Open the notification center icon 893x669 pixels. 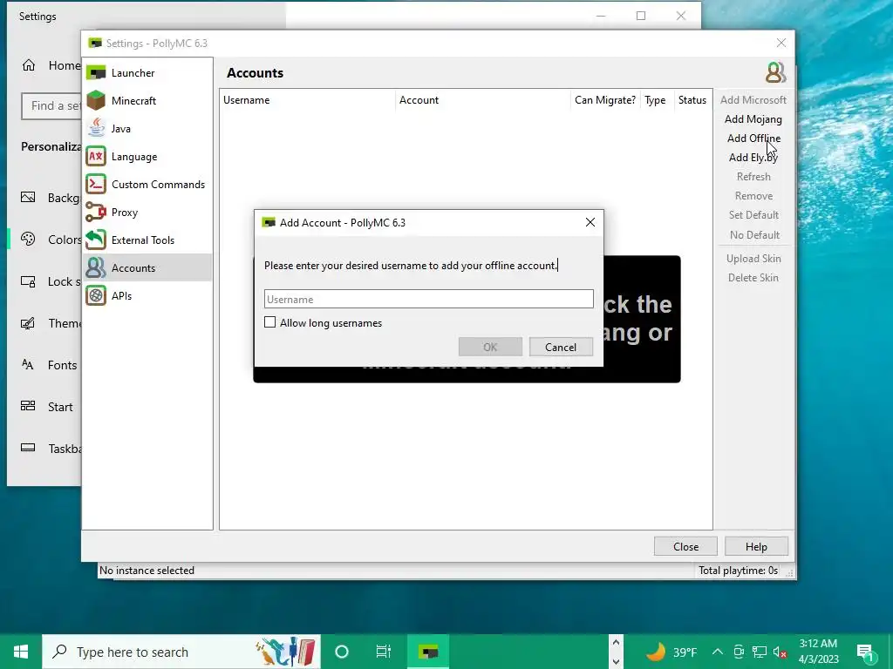tap(866, 652)
